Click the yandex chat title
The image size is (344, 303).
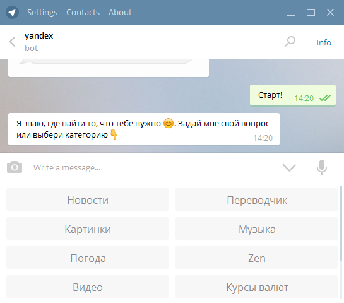39,36
